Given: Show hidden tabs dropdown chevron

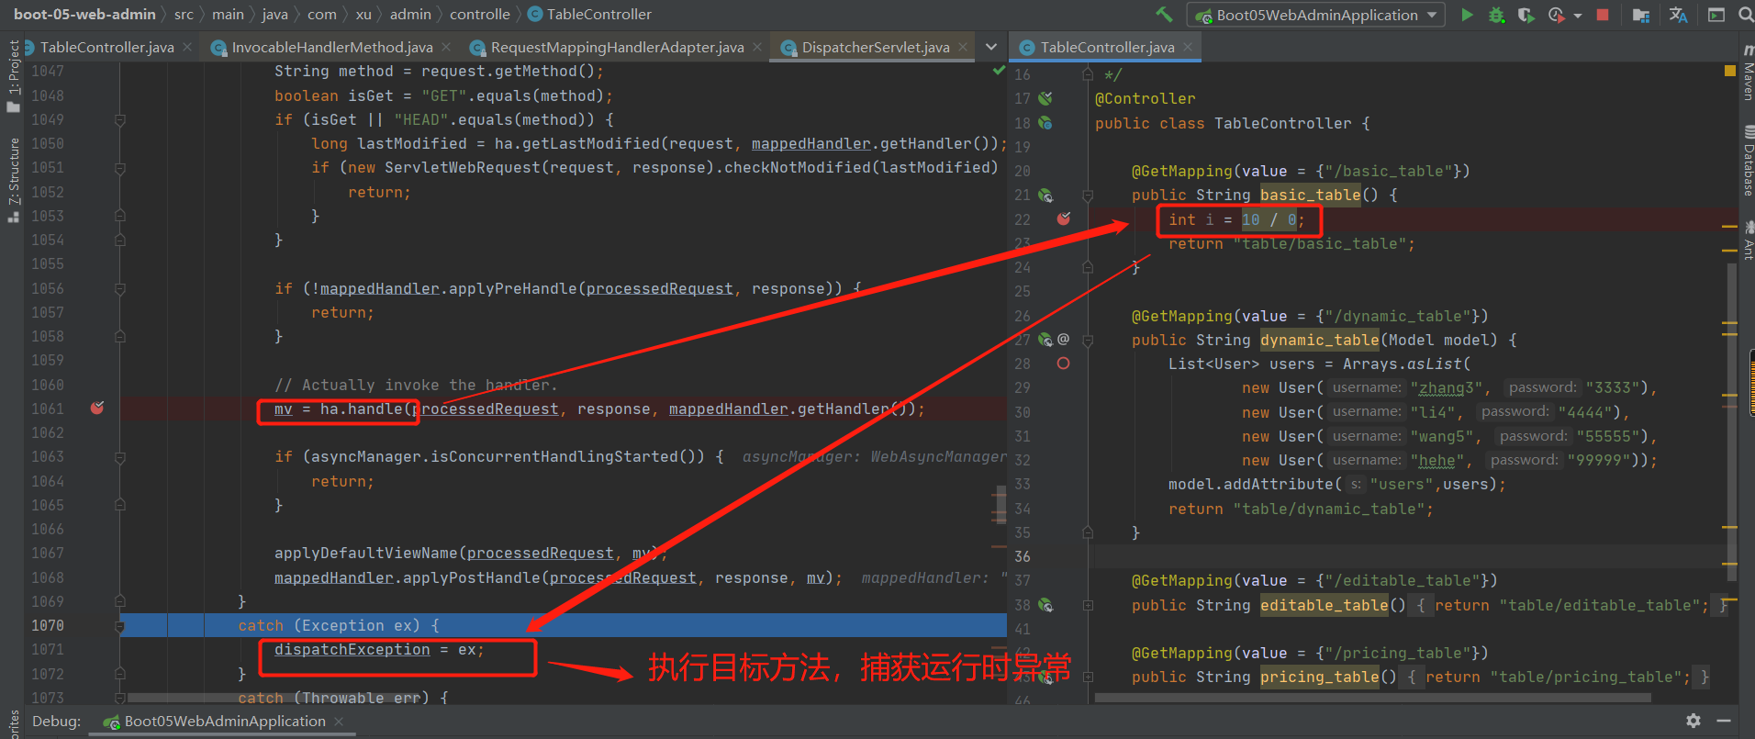Looking at the screenshot, I should [991, 47].
